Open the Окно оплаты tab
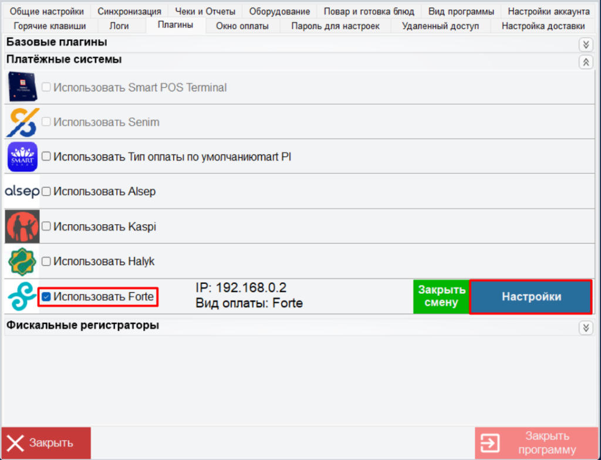Viewport: 601px width, 460px height. 242,26
